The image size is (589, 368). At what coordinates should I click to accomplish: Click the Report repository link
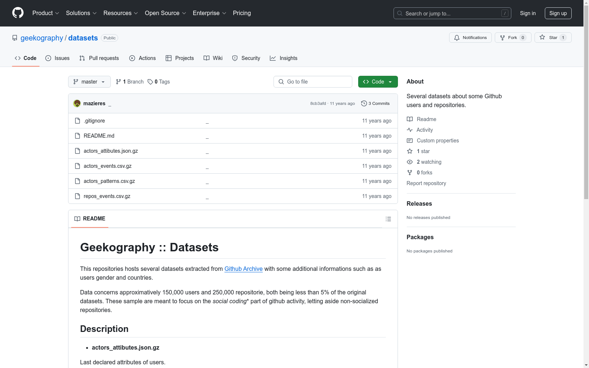pyautogui.click(x=426, y=183)
